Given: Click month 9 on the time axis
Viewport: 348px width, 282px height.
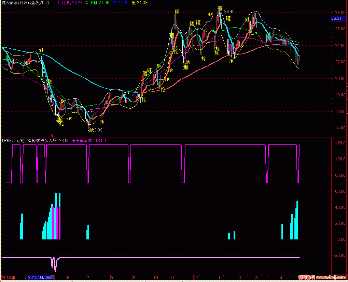Looking at the screenshot, I should (134, 278).
